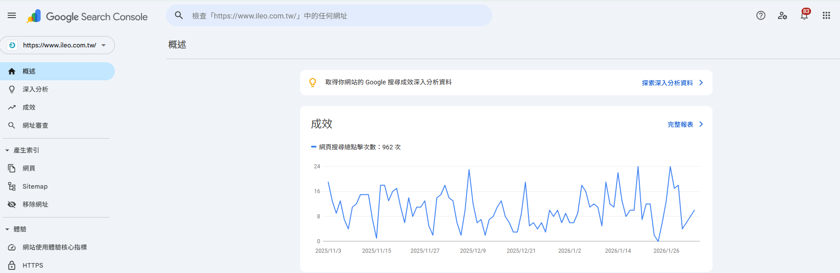Click the 2026/1/2 axis date label

click(x=570, y=251)
